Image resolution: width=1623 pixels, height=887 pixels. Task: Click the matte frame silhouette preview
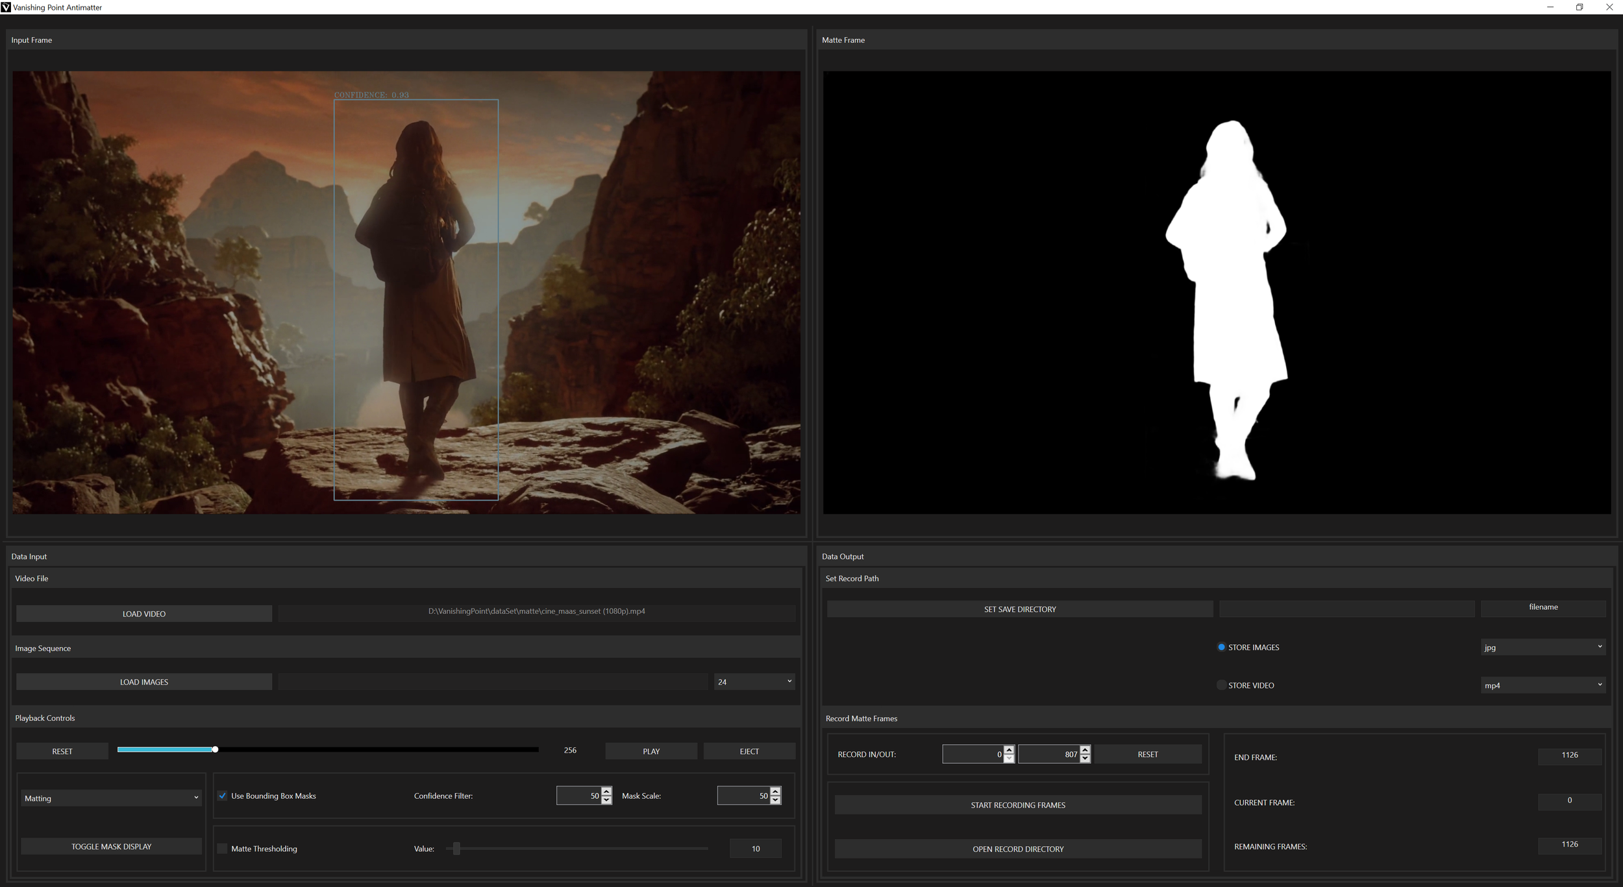click(x=1217, y=293)
